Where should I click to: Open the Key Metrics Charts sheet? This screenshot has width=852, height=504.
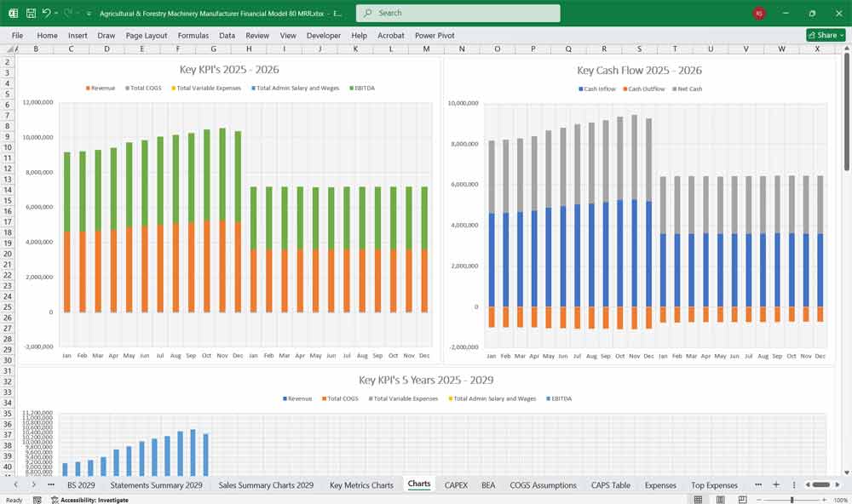pos(361,484)
